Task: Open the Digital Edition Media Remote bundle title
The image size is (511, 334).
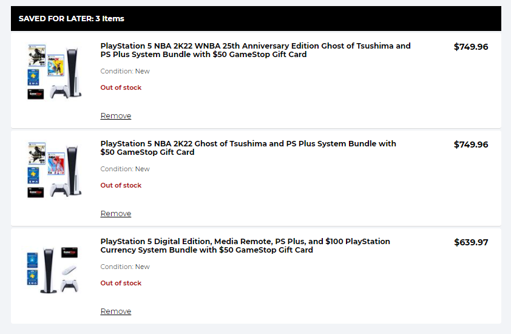Action: click(245, 245)
